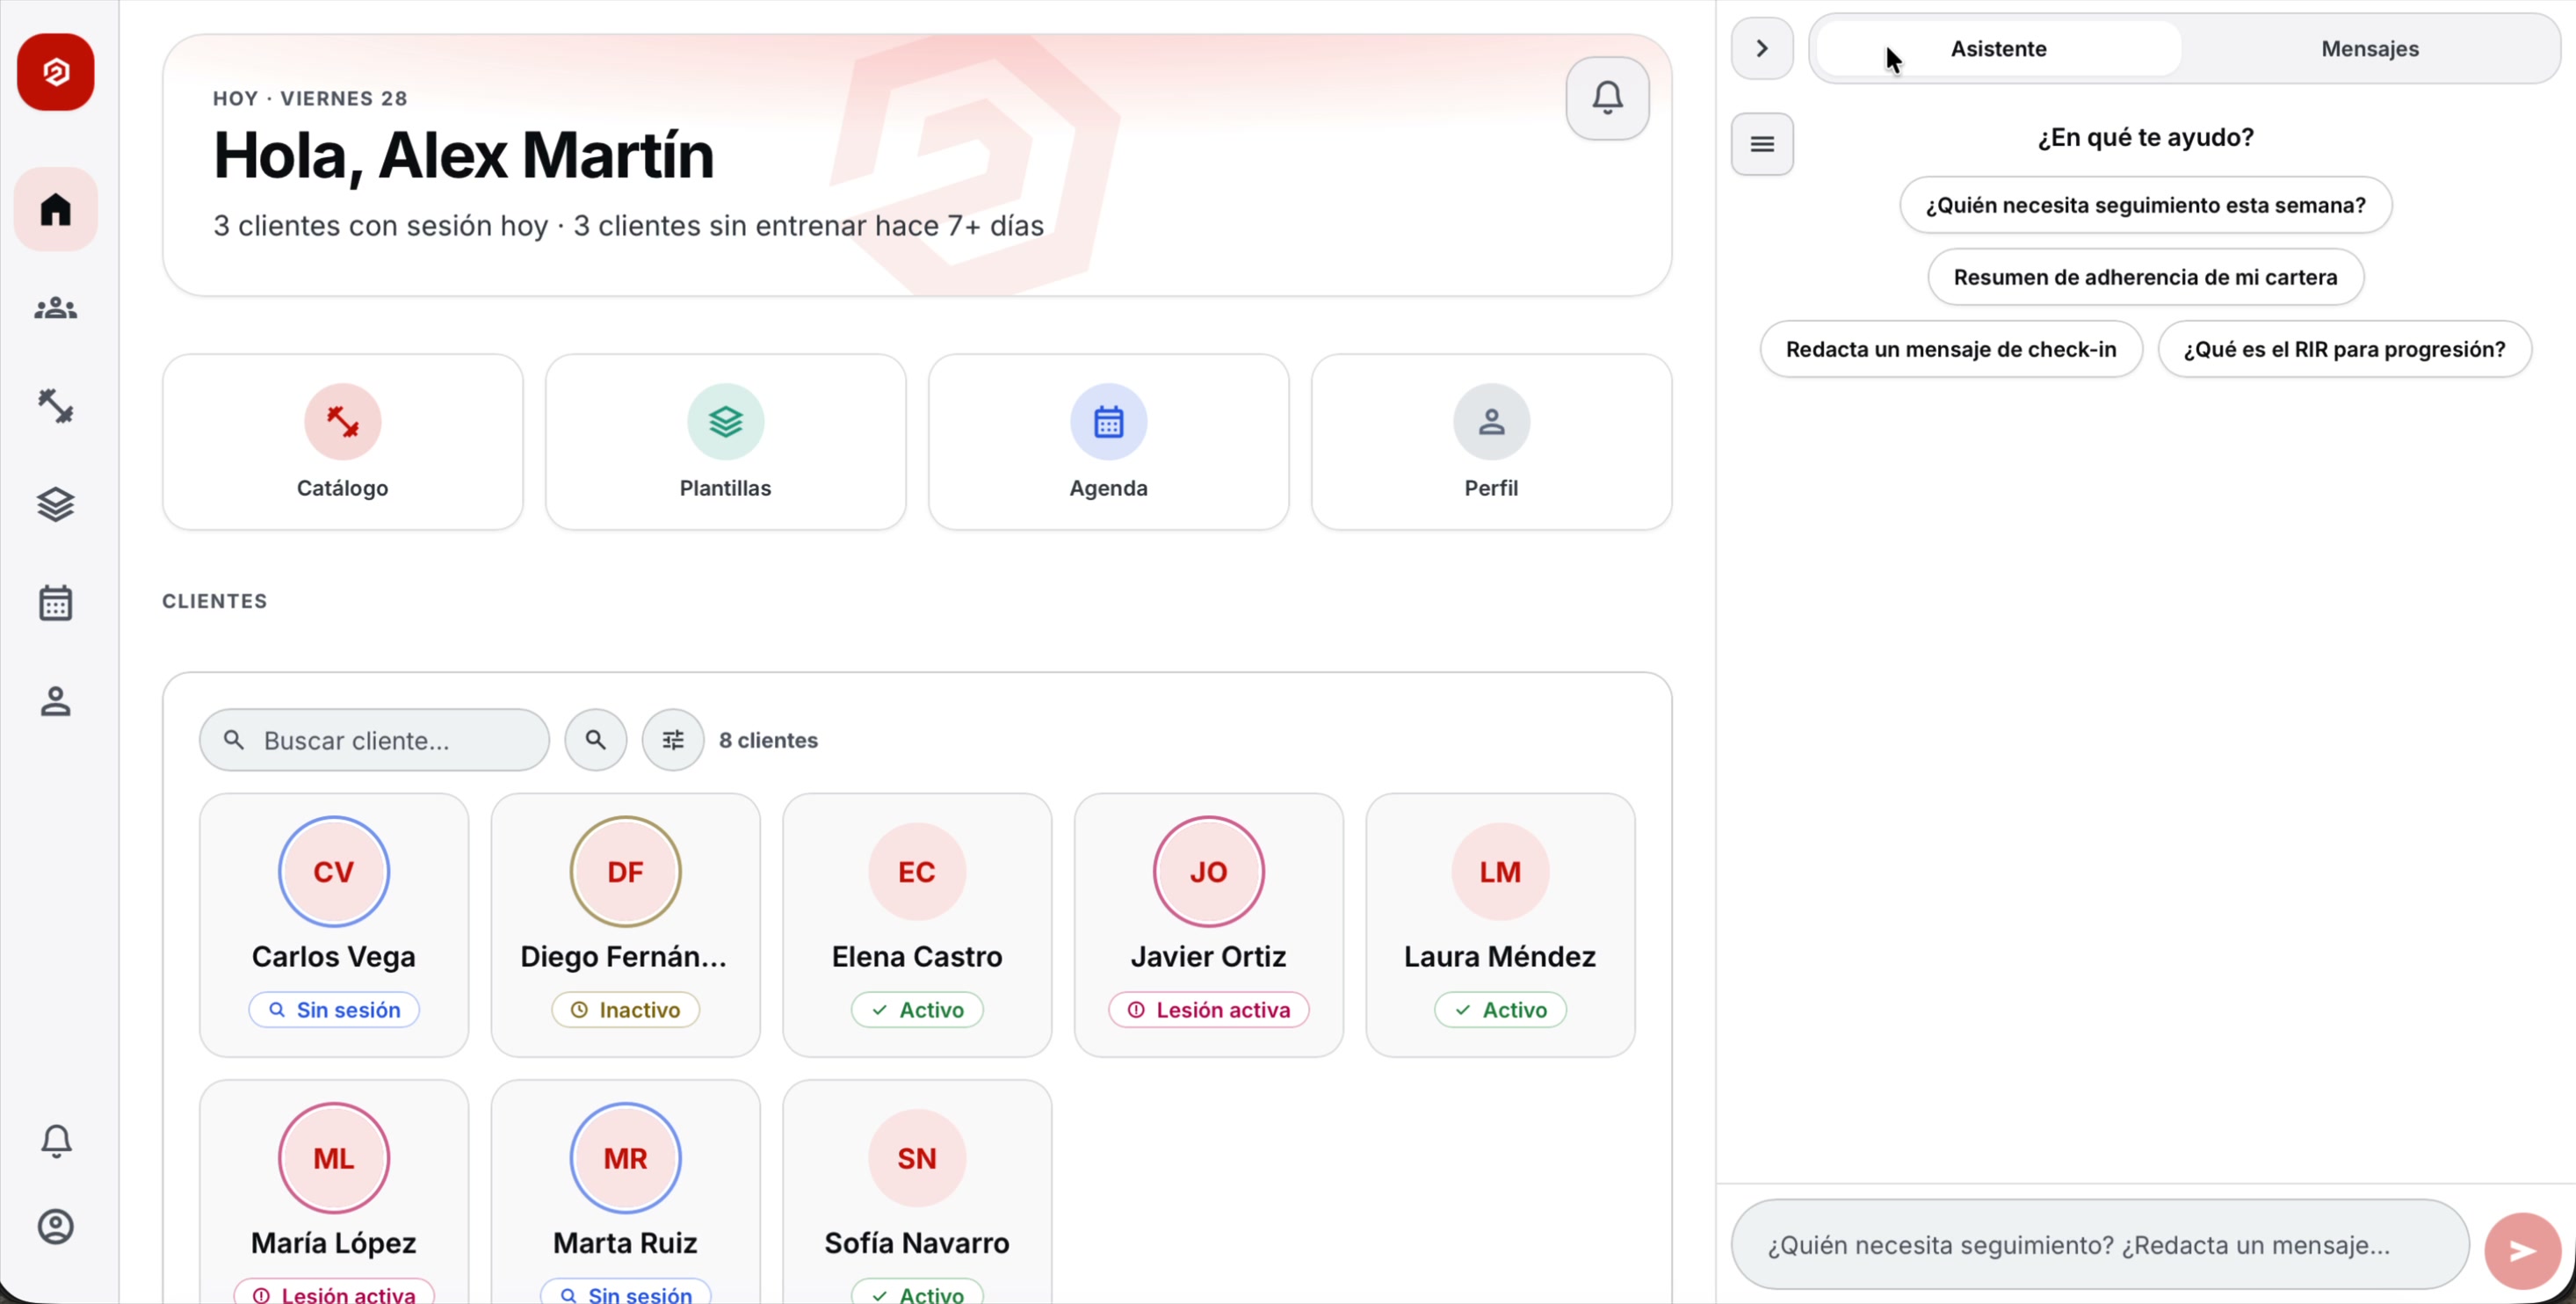This screenshot has height=1304, width=2576.
Task: Open the Agenda shortcut card
Action: coord(1108,442)
